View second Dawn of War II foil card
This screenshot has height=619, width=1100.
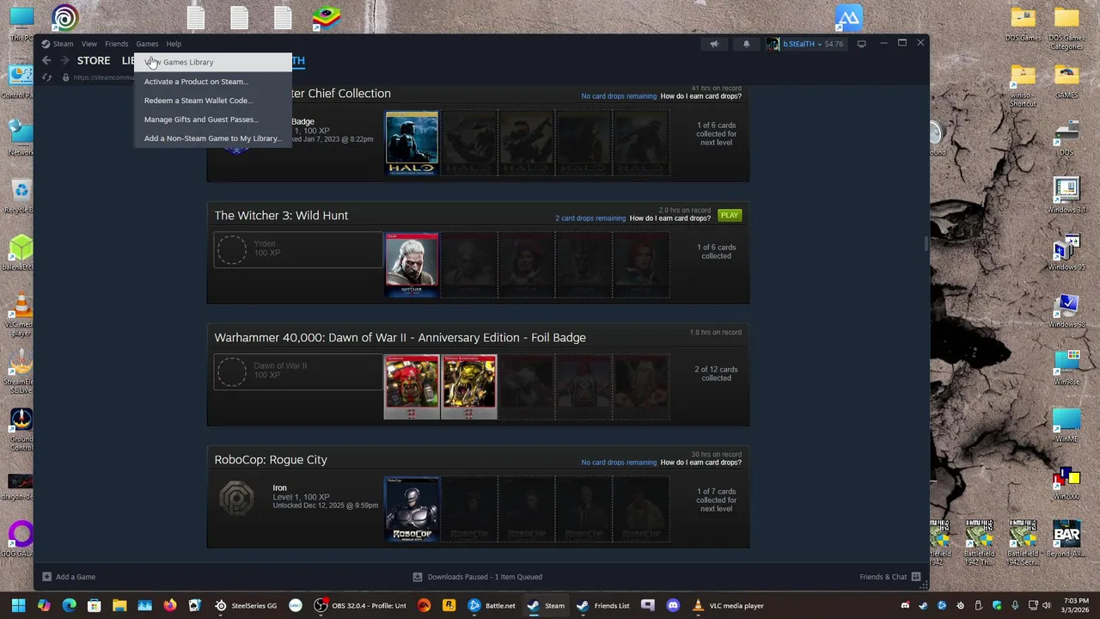point(469,387)
